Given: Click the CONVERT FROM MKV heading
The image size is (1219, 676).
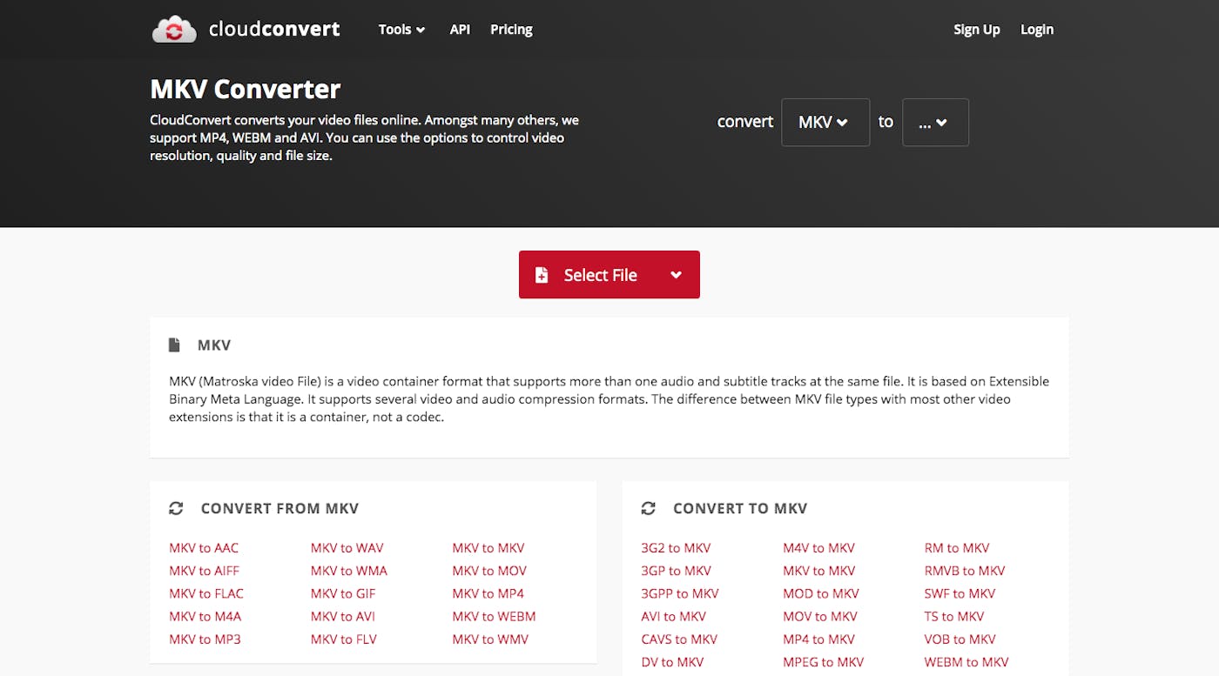Looking at the screenshot, I should coord(279,508).
